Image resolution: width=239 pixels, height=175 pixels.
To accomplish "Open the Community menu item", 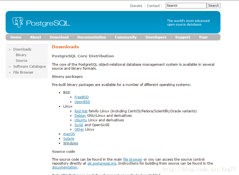I will point(126,37).
